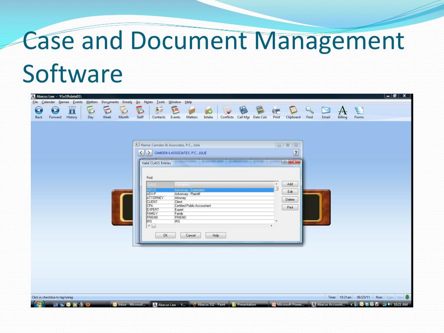Open the Calendar menu
Viewport: 444px width, 333px height.
[48, 102]
